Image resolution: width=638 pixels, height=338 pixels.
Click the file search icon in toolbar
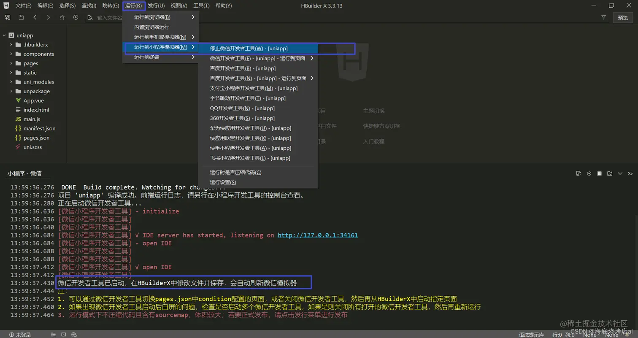point(89,17)
